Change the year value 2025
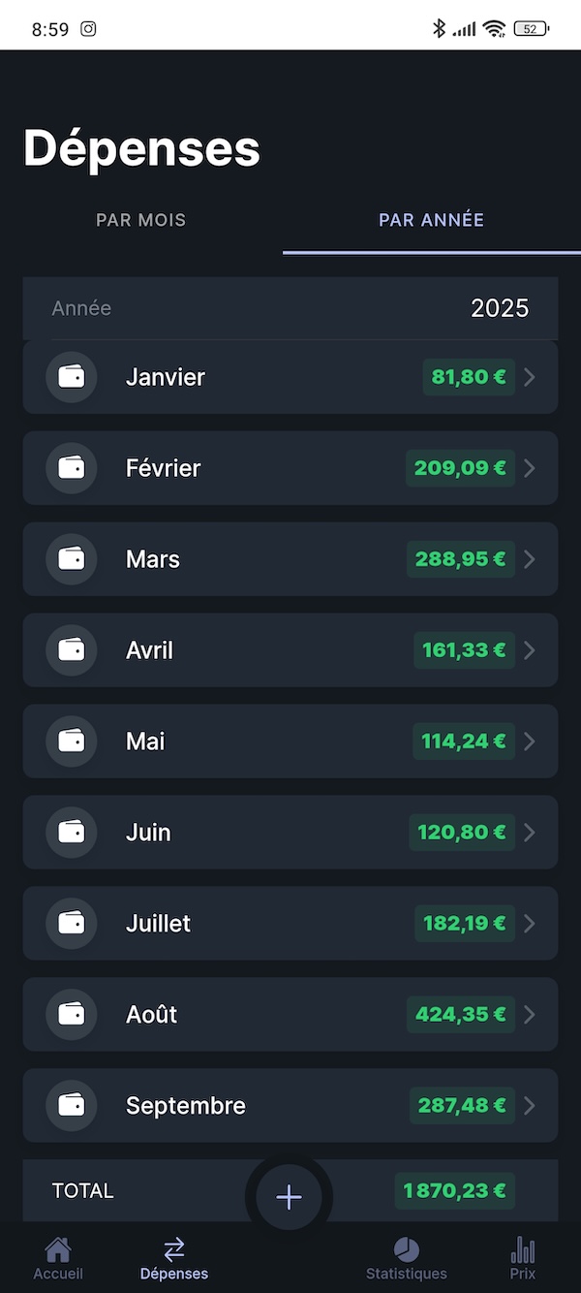Image resolution: width=581 pixels, height=1293 pixels. click(500, 308)
